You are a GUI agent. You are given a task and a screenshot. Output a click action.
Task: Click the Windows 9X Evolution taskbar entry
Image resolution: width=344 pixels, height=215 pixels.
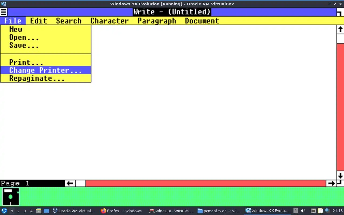click(267, 211)
